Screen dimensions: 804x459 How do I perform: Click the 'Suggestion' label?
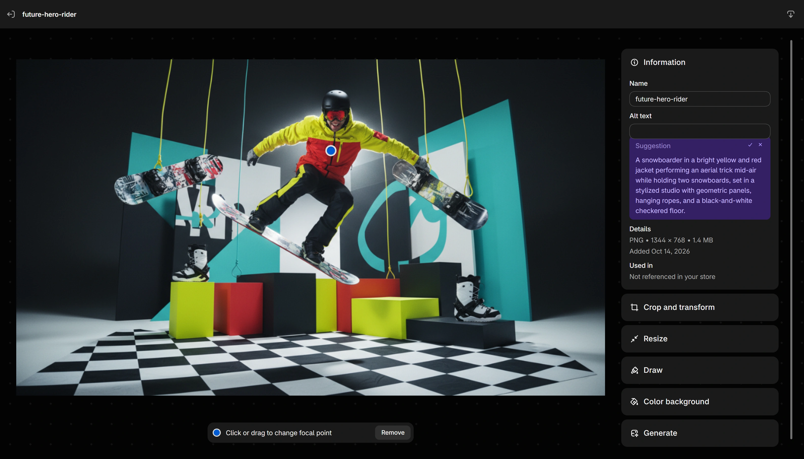(x=652, y=146)
